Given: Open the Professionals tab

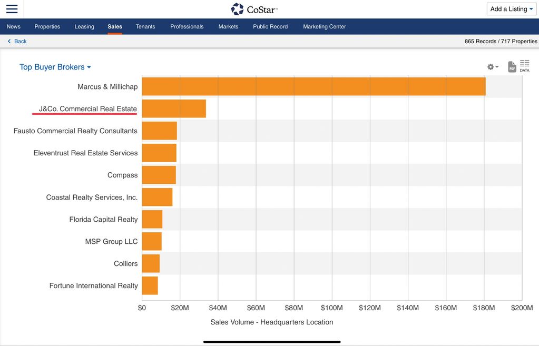Looking at the screenshot, I should (187, 26).
